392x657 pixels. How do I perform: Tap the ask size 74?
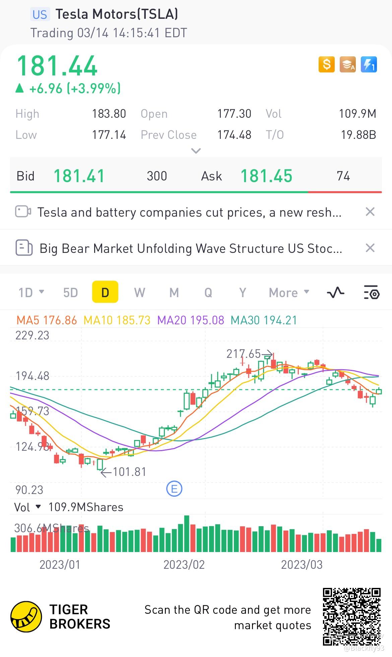[x=343, y=176]
